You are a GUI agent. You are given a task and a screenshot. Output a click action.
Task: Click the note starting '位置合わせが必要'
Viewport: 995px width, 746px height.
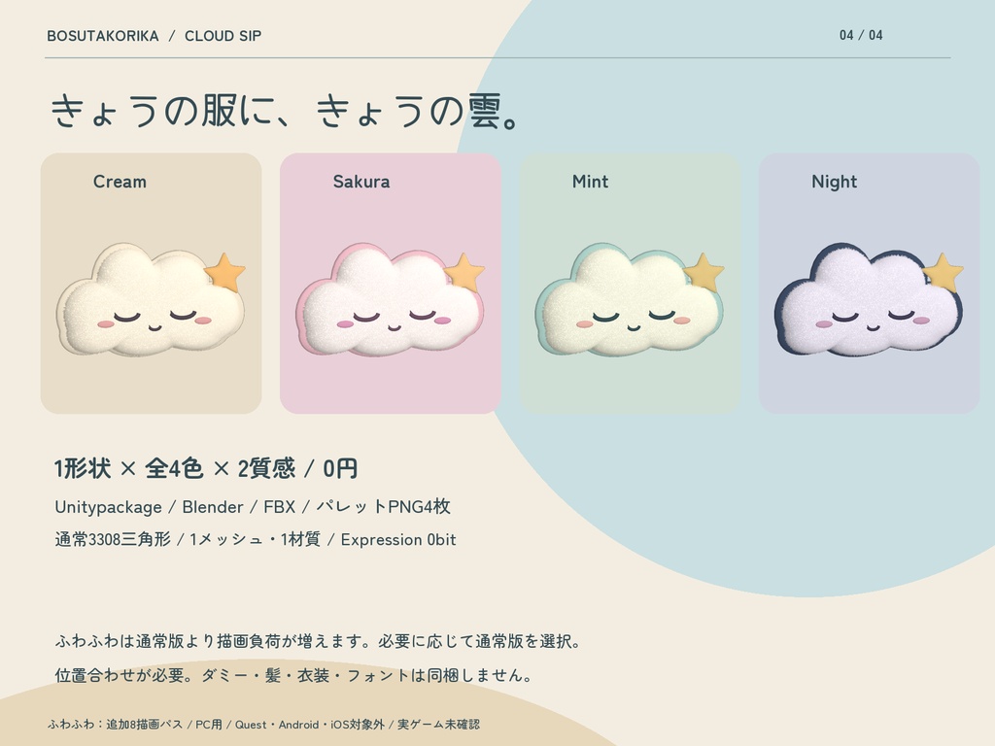(293, 675)
